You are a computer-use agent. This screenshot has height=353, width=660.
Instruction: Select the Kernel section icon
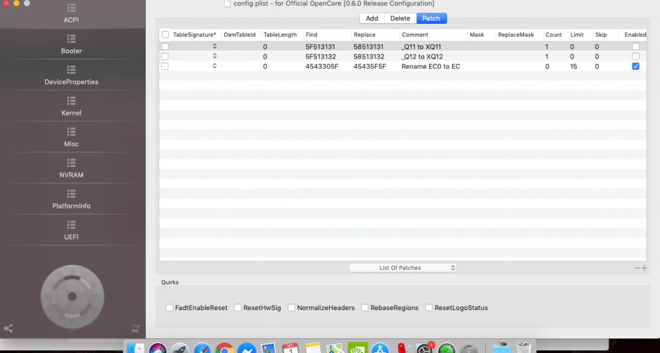(x=71, y=101)
